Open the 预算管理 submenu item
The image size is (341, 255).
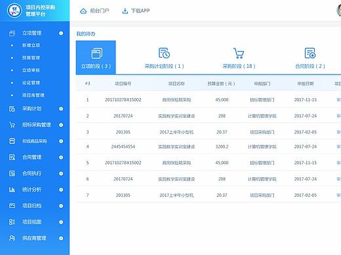point(31,58)
